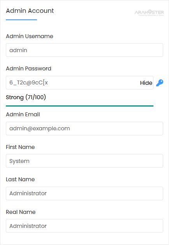Focus the Last Name field

[84, 193]
